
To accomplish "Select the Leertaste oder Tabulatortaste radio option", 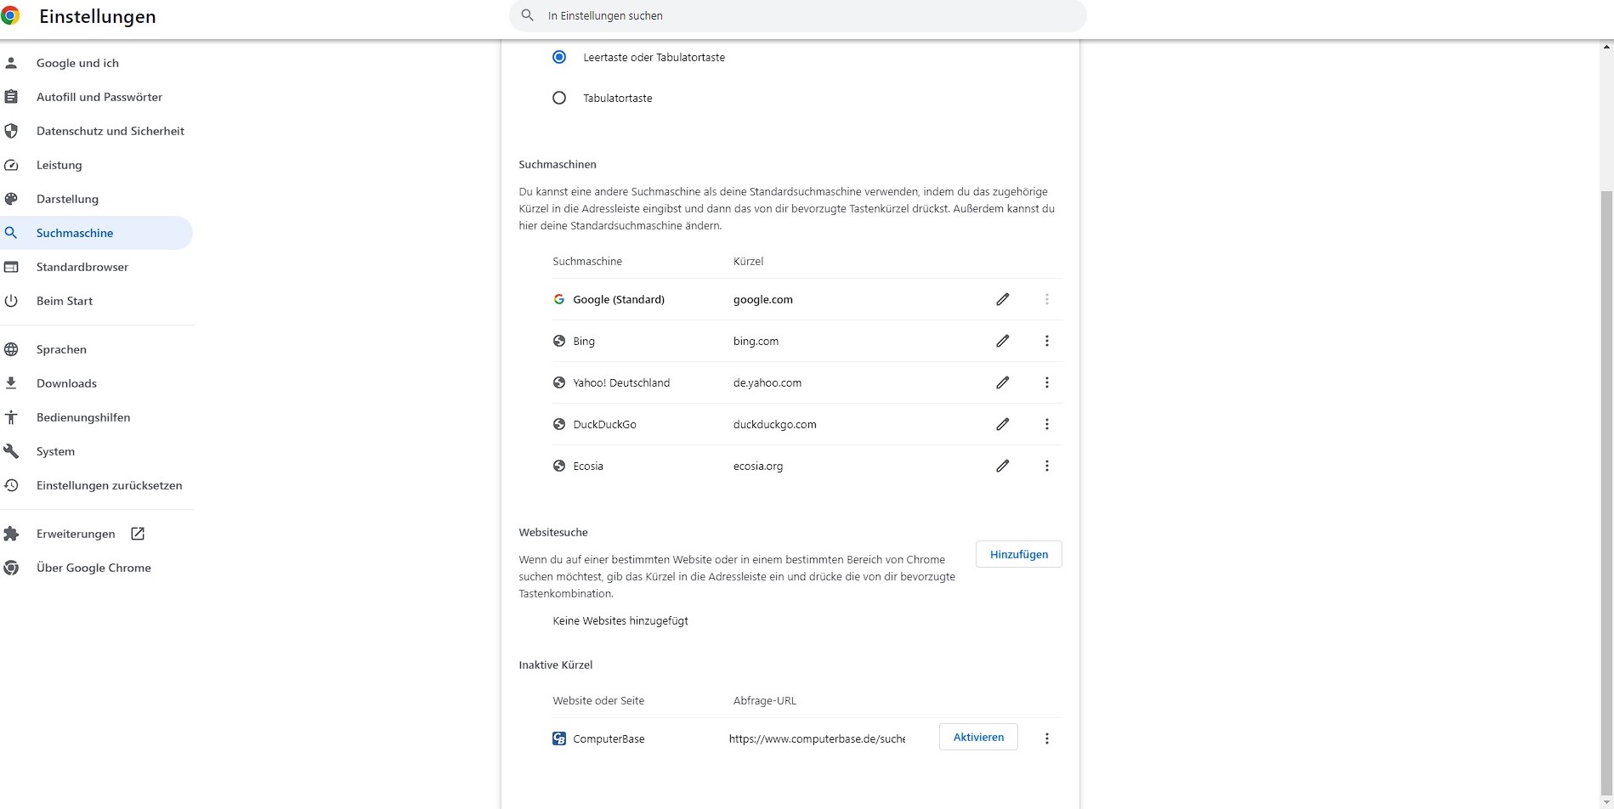I will click(x=559, y=57).
